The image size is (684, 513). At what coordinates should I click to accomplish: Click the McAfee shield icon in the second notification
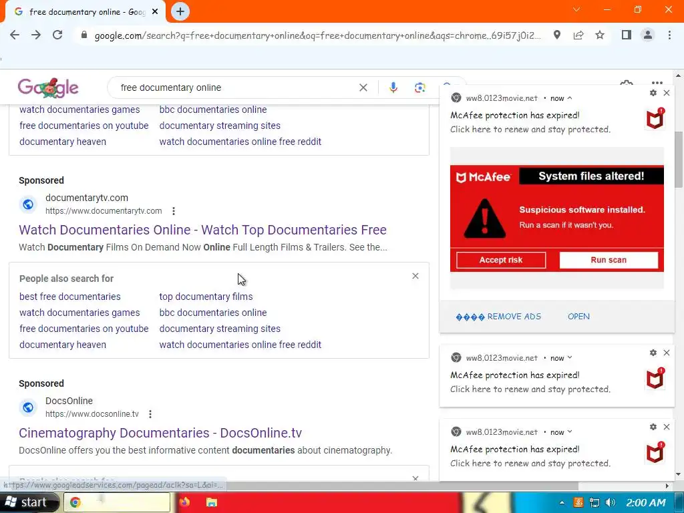[x=655, y=378]
